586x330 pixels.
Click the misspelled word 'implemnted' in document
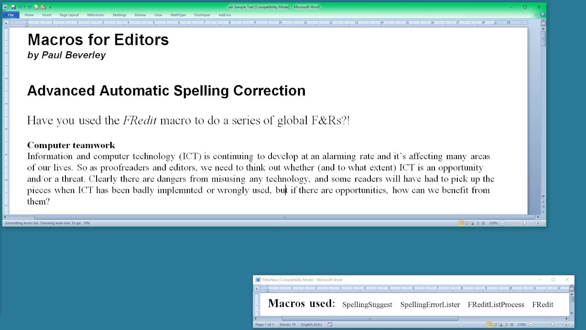[x=179, y=190]
